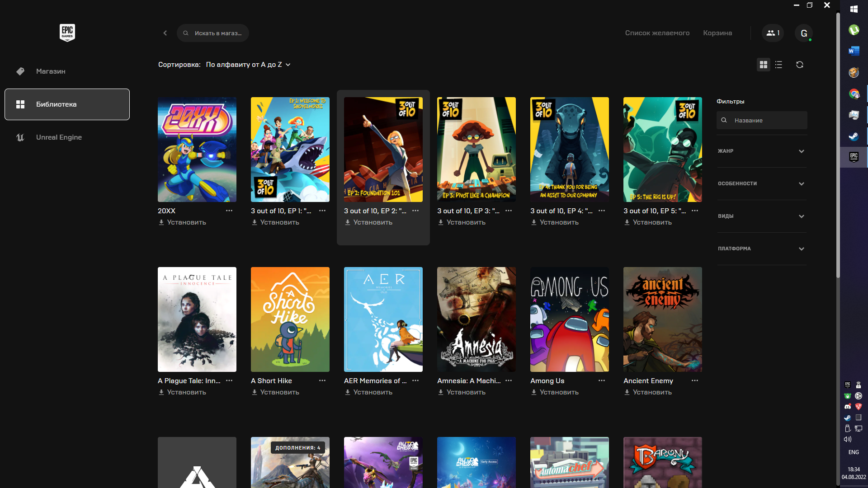Open Список желаемого

coord(657,33)
